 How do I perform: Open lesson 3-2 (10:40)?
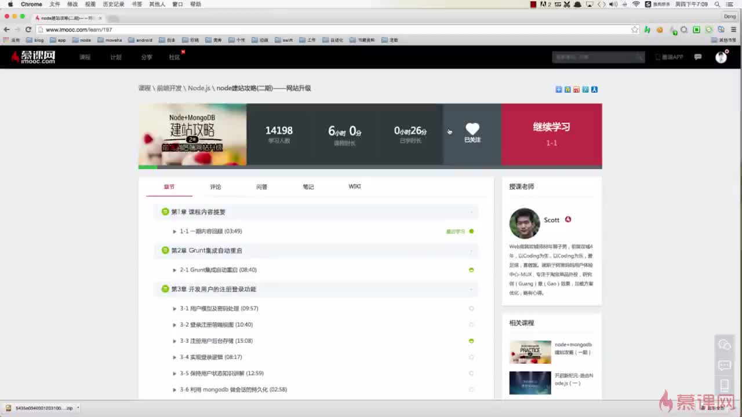coord(216,325)
